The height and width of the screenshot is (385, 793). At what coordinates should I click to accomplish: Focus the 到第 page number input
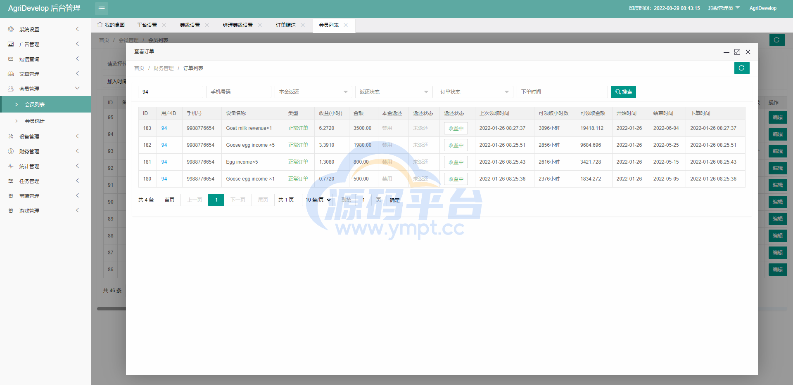tap(363, 200)
